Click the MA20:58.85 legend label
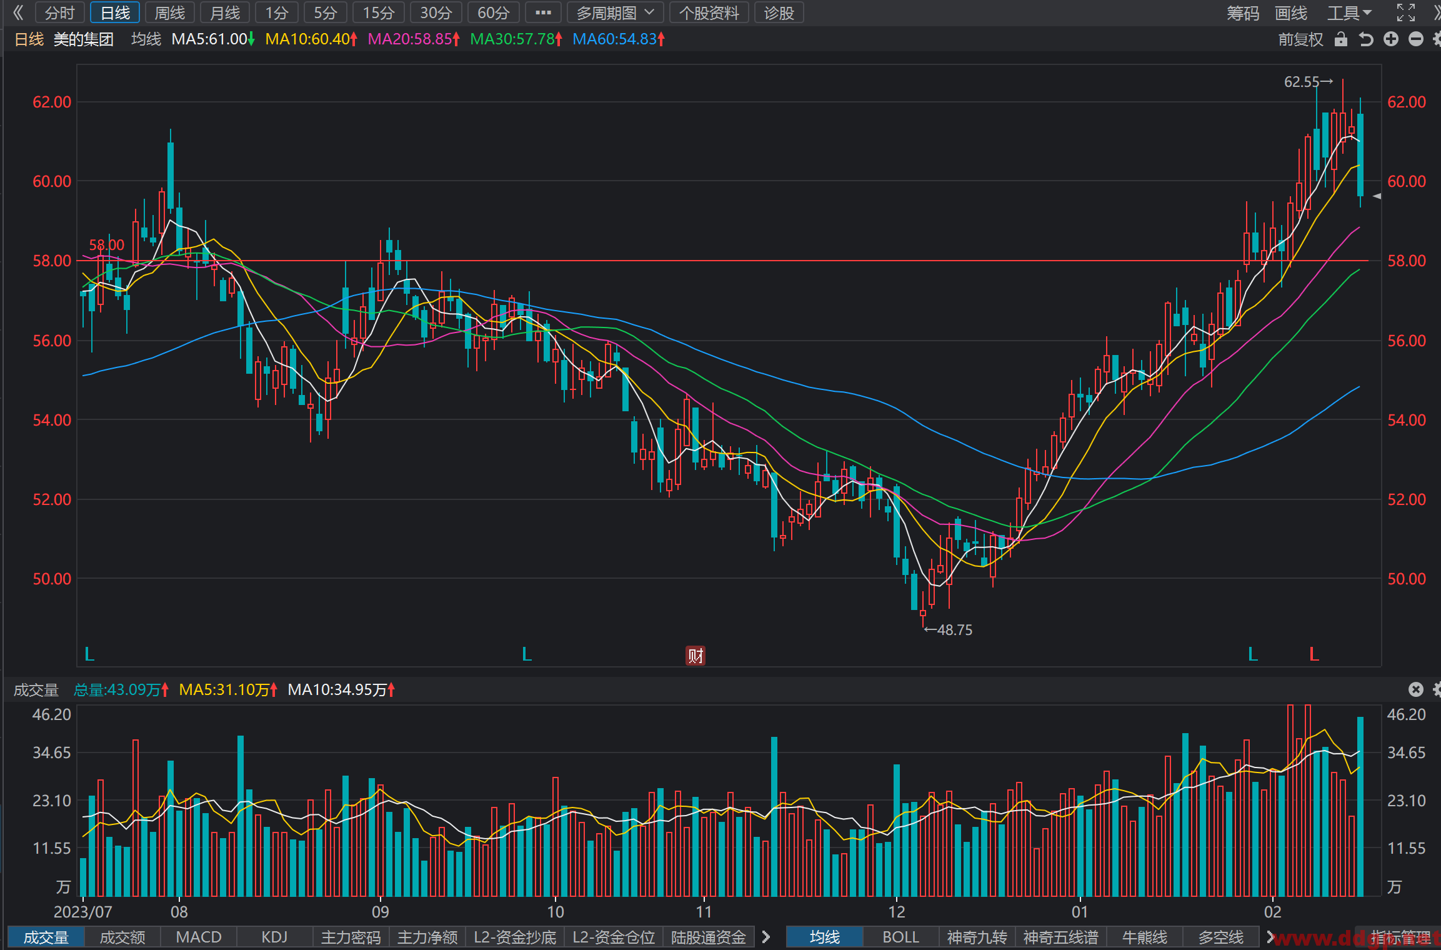The height and width of the screenshot is (950, 1441). (414, 39)
